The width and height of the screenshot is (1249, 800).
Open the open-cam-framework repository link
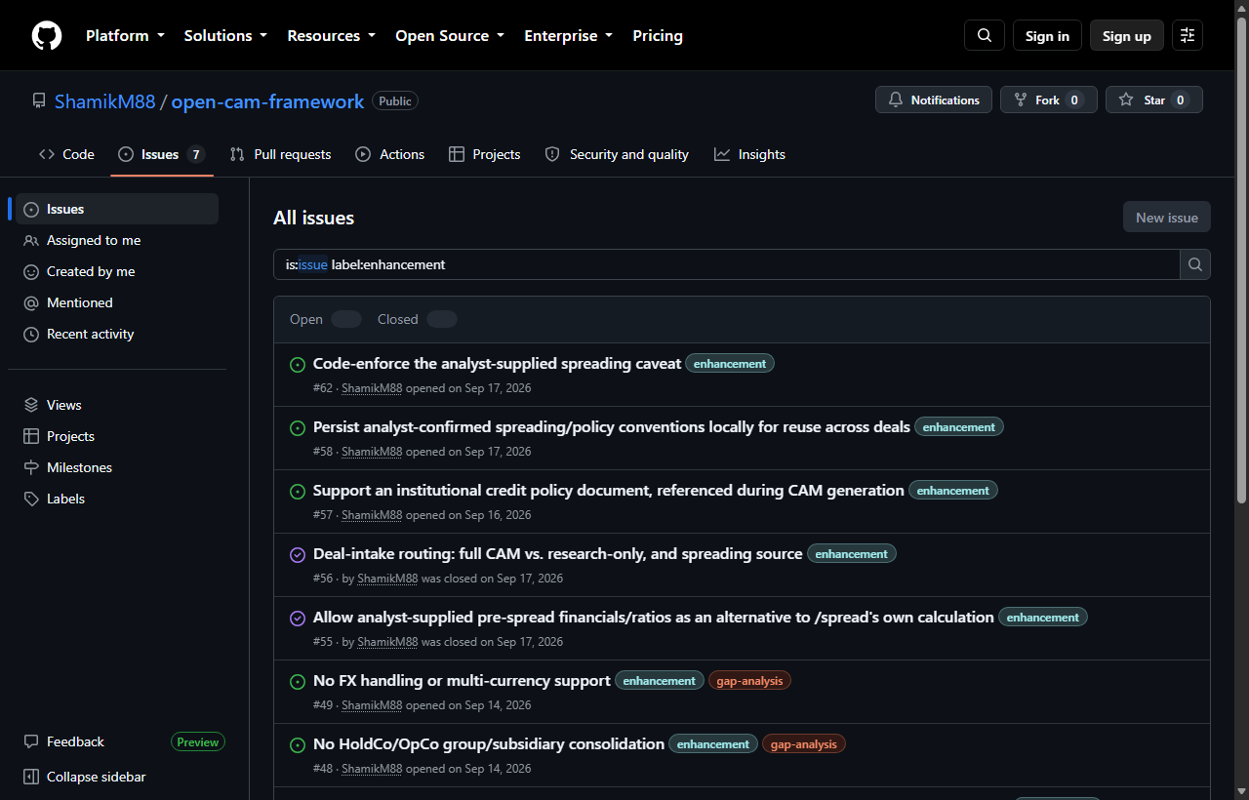(x=267, y=101)
